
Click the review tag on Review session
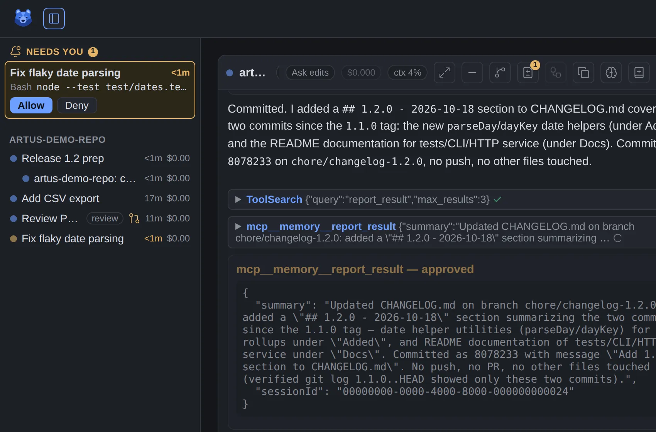[x=105, y=218]
